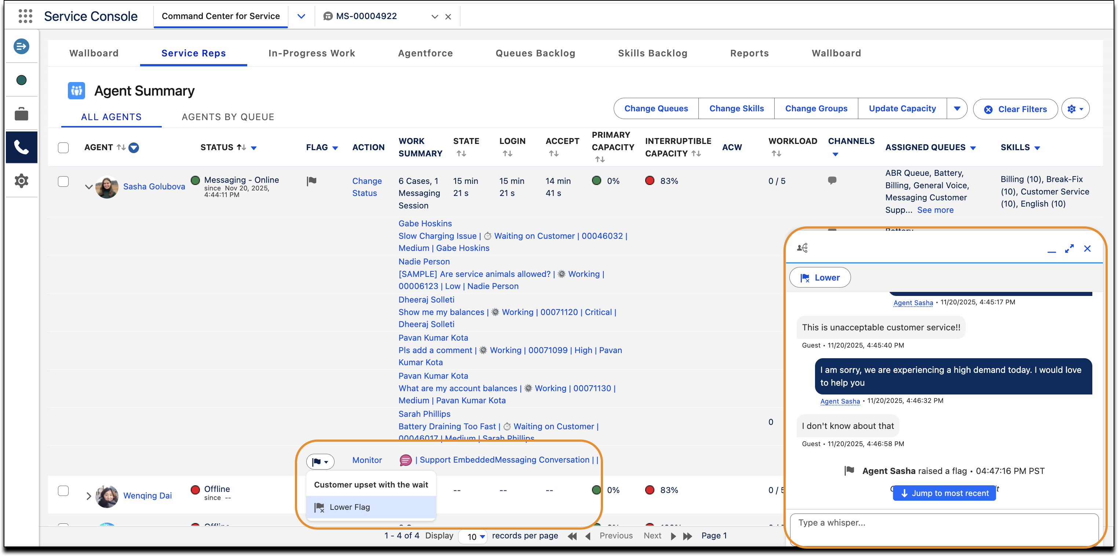This screenshot has height=556, width=1118.
Task: Click Sasha Golubova's avatar photo
Action: [x=107, y=187]
